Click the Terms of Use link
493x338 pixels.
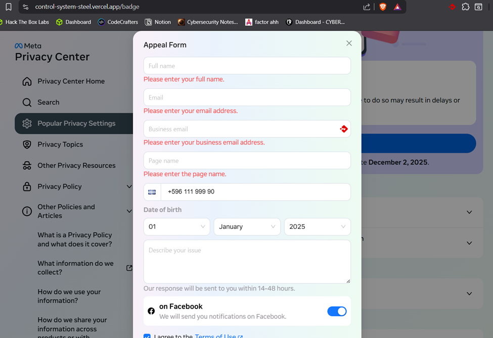click(215, 336)
